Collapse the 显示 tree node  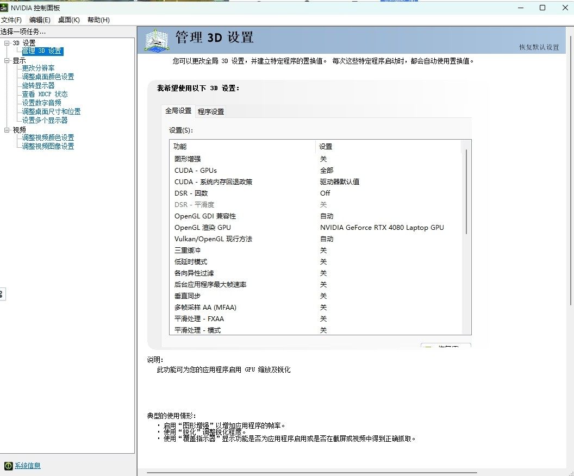(x=7, y=61)
